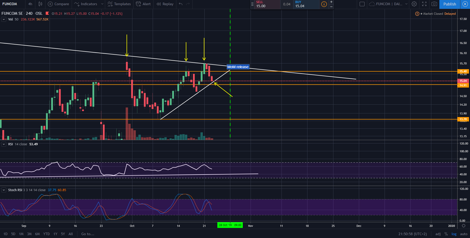Click the orange 13.70 price label
The width and height of the screenshot is (470, 238).
click(463, 119)
